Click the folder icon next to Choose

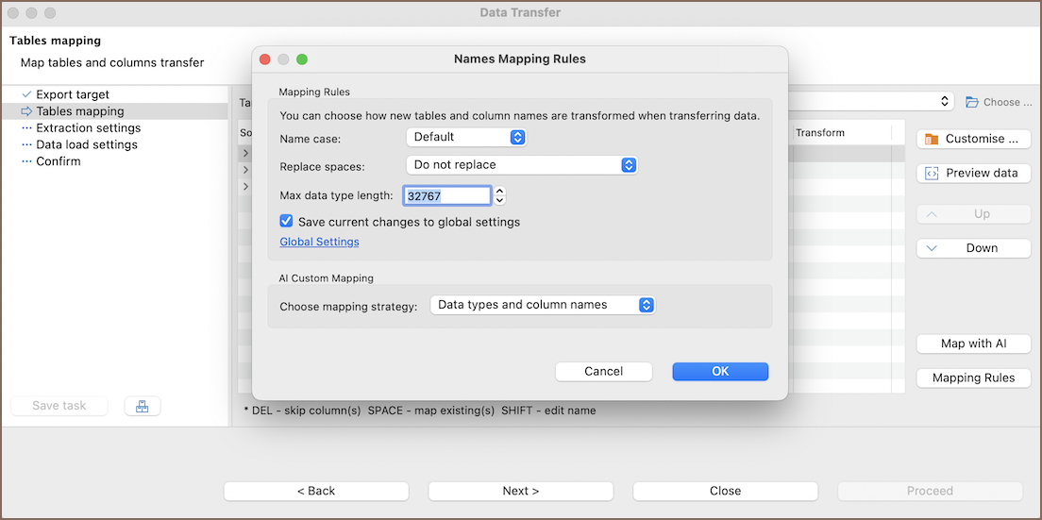[x=972, y=102]
